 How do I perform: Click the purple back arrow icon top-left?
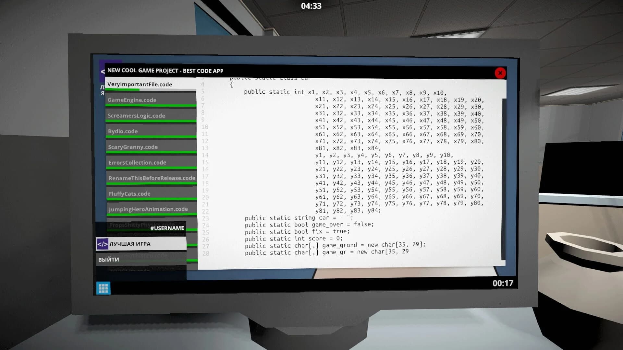point(103,71)
